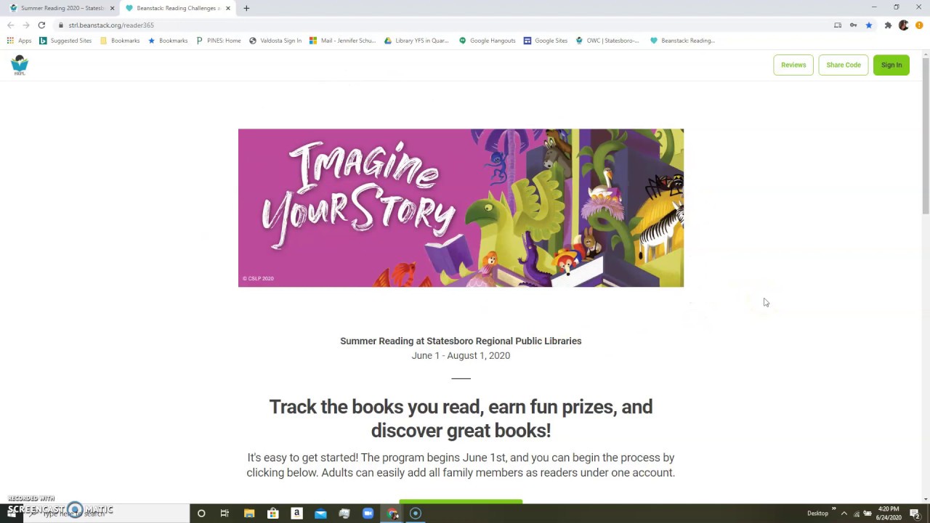Open the Mail - Jennifer bookmark
This screenshot has width=930, height=523.
[343, 41]
